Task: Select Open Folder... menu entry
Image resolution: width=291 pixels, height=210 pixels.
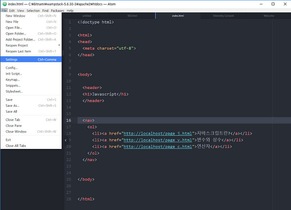Action: [x=31, y=34]
